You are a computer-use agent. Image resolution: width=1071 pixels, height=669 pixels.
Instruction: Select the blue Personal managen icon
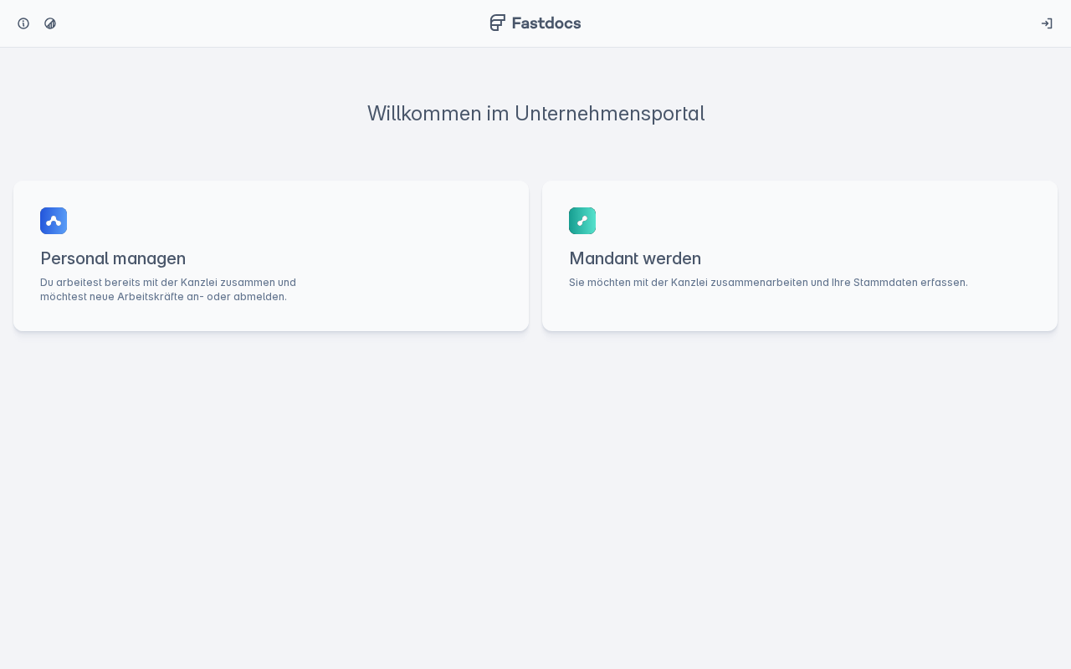(x=54, y=221)
